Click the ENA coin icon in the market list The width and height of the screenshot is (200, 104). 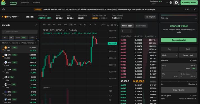(6, 70)
